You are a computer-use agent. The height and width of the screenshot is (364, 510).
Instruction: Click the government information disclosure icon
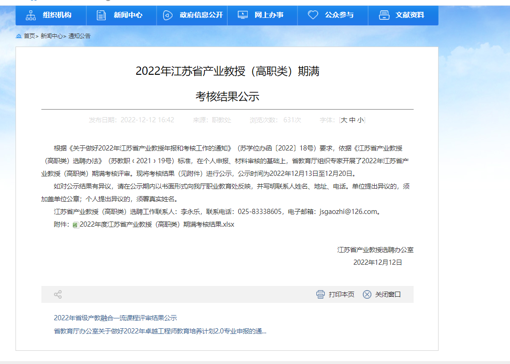tap(167, 15)
